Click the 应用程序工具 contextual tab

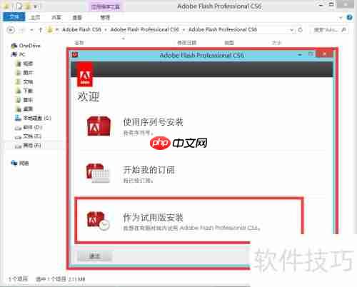coord(105,7)
